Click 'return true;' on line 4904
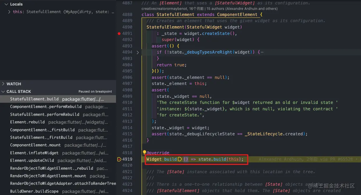Image resolution: width=361 pixels, height=195 pixels. pyautogui.click(x=171, y=65)
